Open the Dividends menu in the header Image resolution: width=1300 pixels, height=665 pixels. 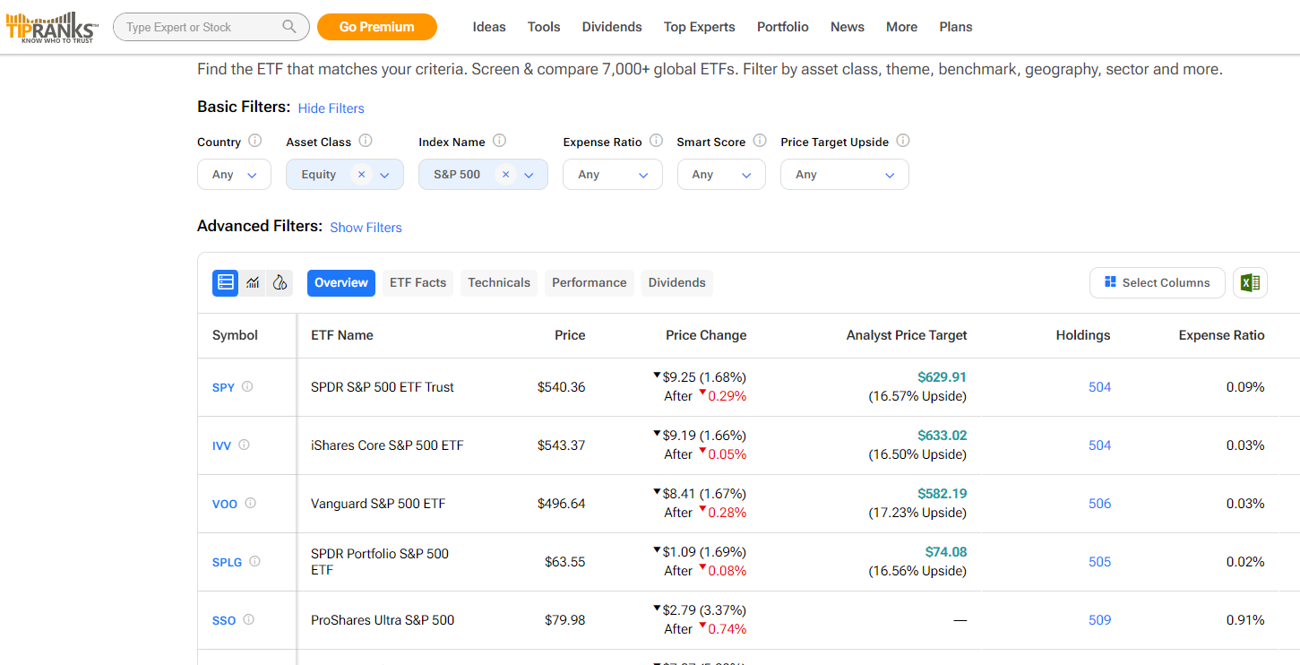click(x=612, y=27)
